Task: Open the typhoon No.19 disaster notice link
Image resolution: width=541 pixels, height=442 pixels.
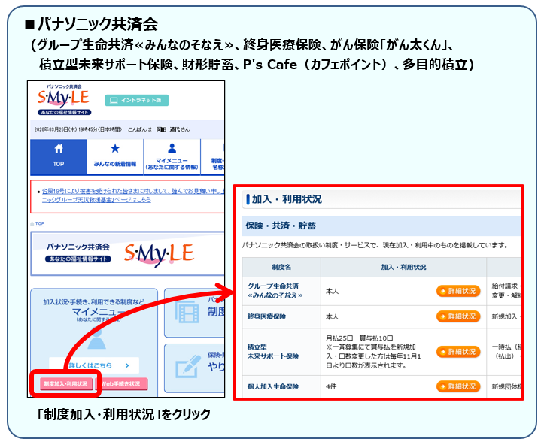Action: [133, 195]
